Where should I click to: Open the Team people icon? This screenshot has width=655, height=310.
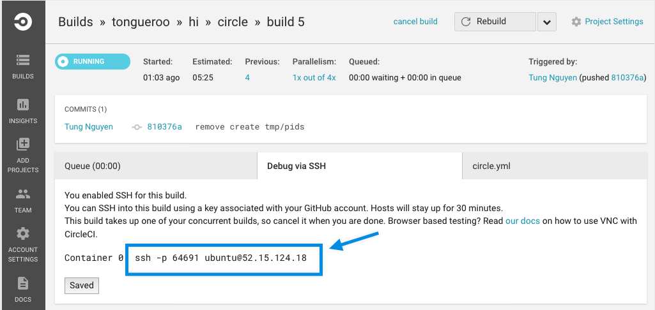coord(22,194)
